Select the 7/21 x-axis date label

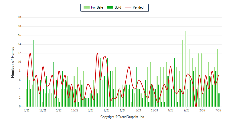pyautogui.click(x=27, y=110)
